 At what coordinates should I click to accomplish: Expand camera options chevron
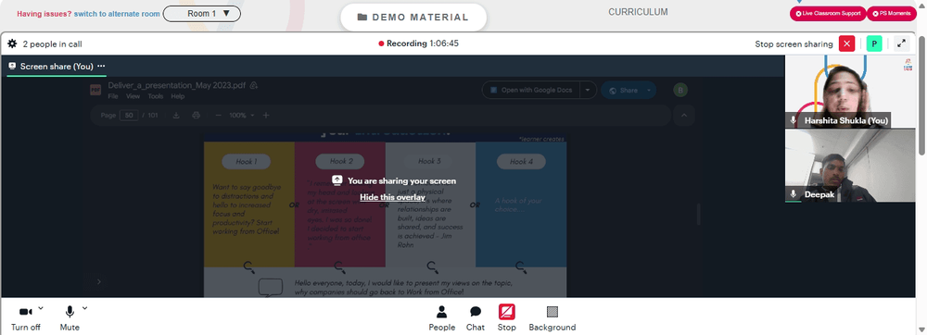[x=41, y=308]
